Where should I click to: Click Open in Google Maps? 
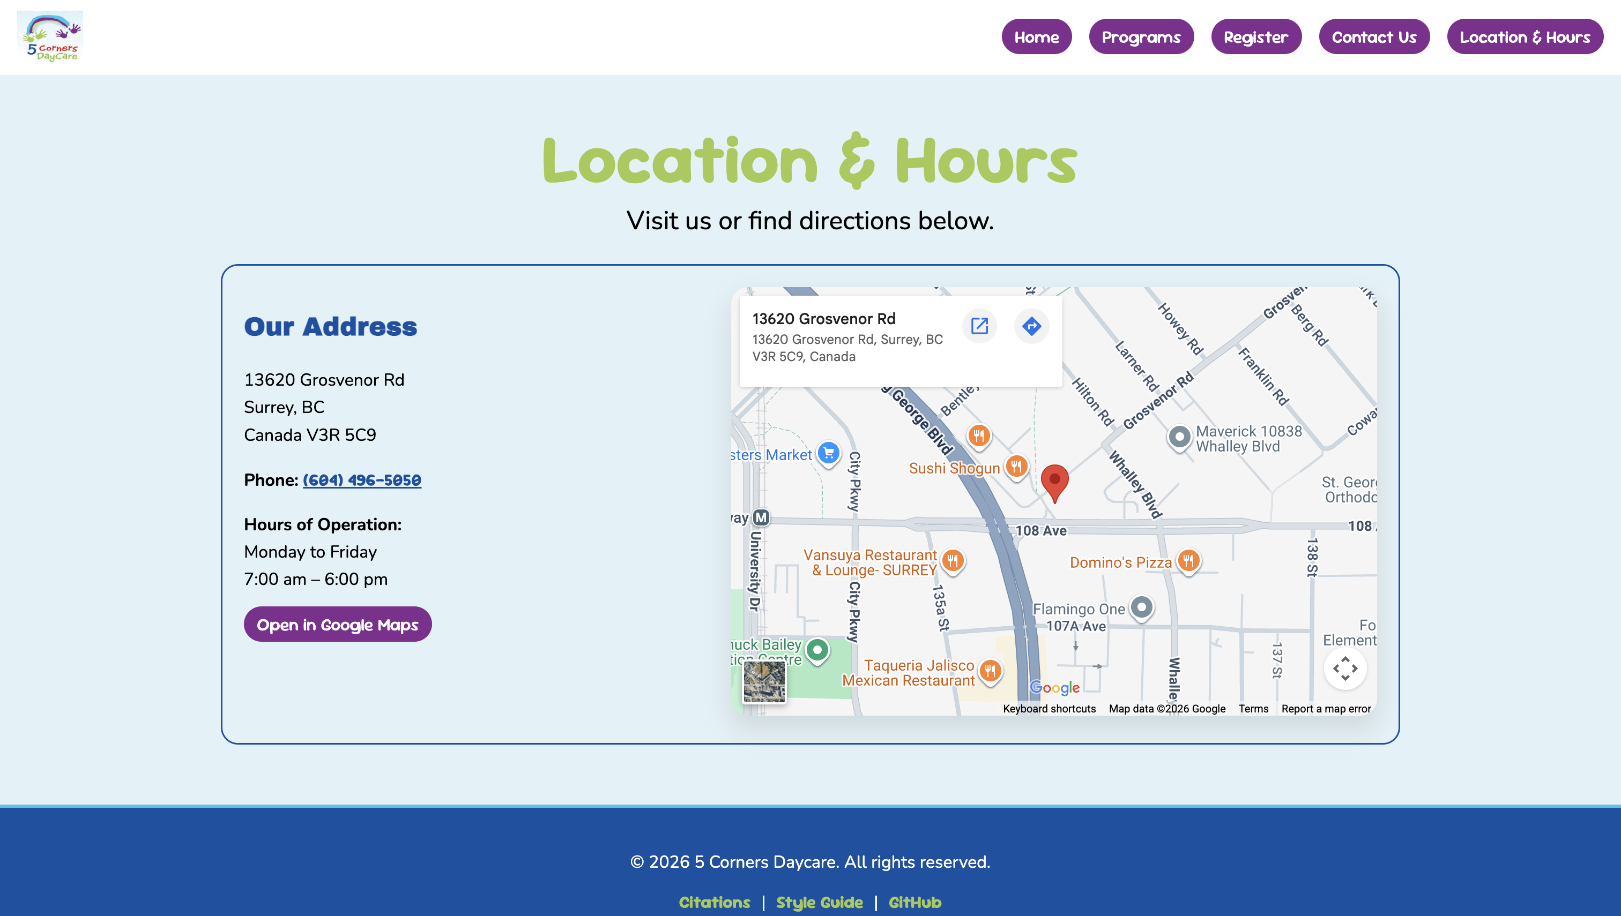click(337, 624)
